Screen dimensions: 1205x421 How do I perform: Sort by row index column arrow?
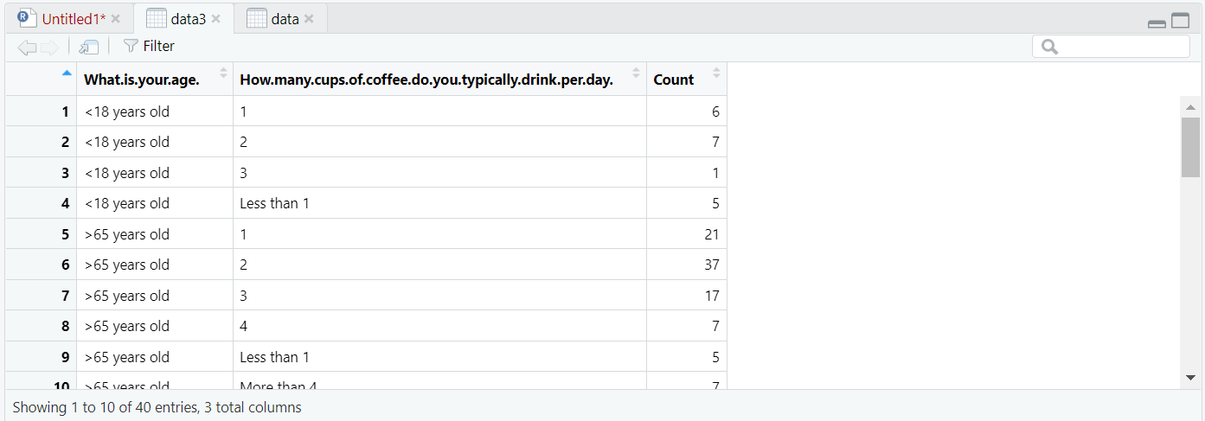pyautogui.click(x=67, y=73)
